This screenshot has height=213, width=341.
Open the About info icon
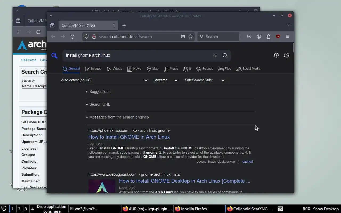[276, 55]
